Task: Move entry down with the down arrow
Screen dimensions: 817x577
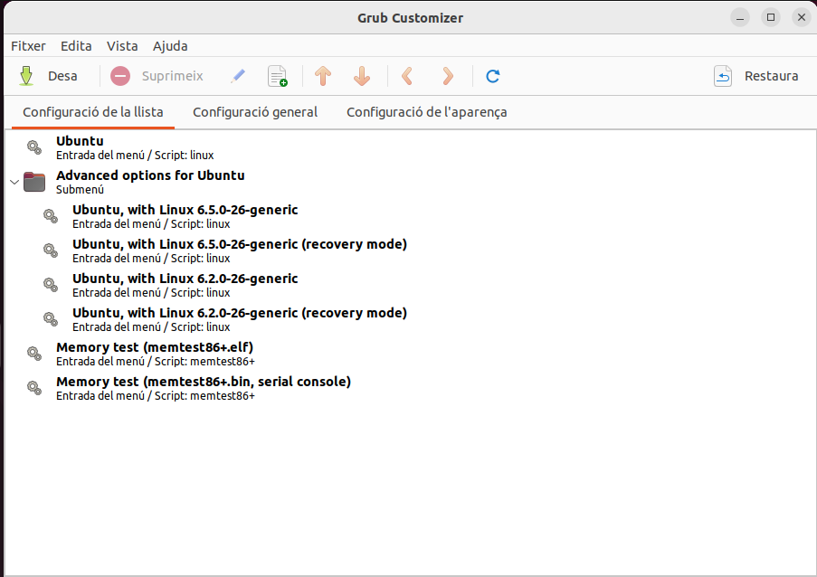Action: click(x=362, y=76)
